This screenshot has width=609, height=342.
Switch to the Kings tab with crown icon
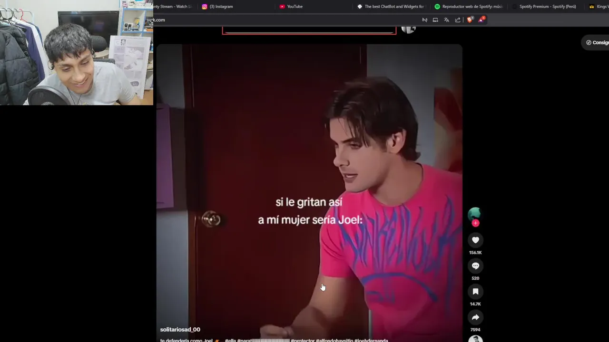tap(598, 7)
